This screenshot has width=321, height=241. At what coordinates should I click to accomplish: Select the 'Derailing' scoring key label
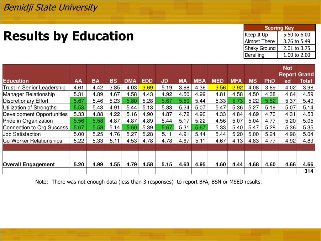click(255, 55)
